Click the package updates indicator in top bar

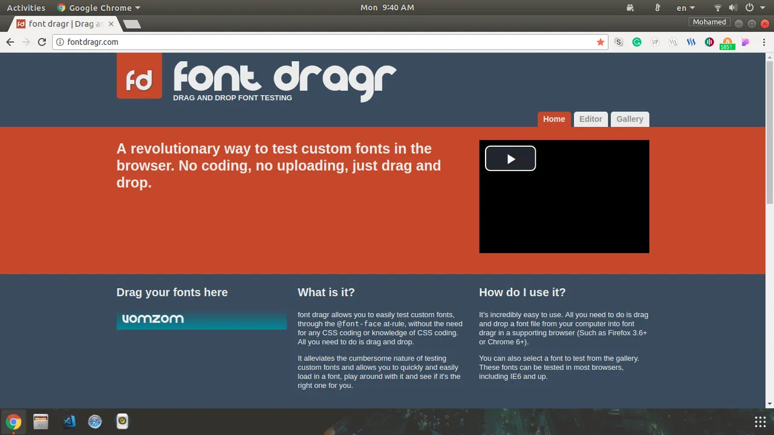point(630,7)
